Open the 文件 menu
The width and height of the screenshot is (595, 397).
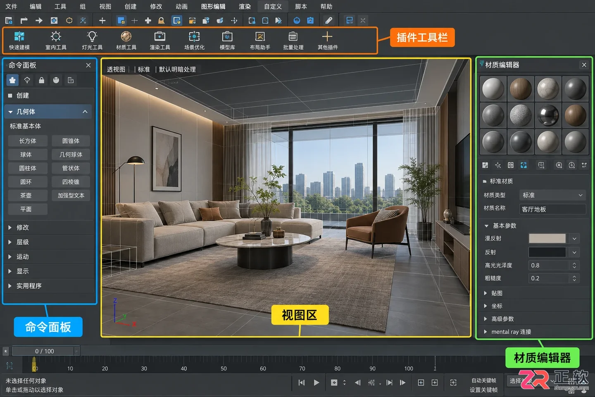[x=11, y=7]
